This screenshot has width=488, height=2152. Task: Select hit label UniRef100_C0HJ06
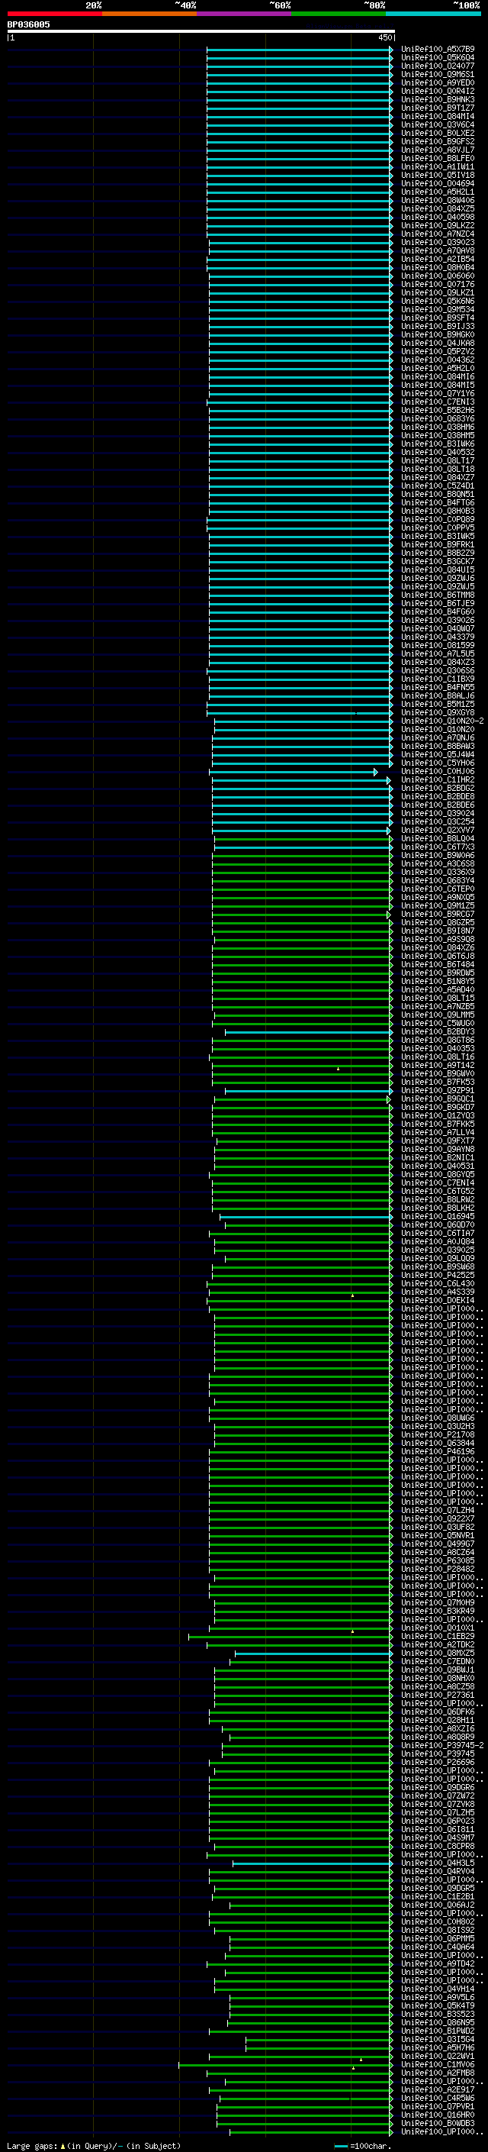point(438,771)
